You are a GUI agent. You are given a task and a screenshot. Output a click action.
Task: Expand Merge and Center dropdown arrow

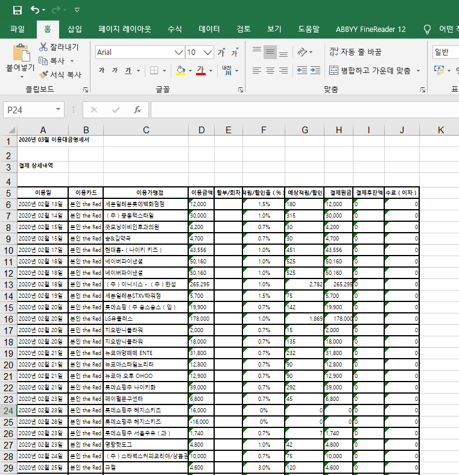419,71
